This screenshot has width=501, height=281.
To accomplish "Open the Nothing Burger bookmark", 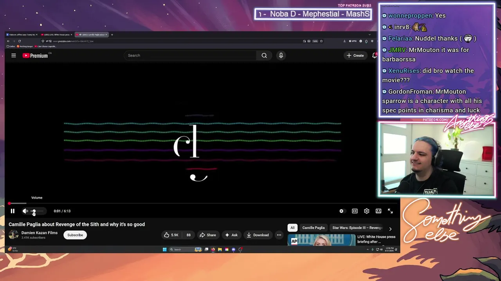I will click(25, 46).
